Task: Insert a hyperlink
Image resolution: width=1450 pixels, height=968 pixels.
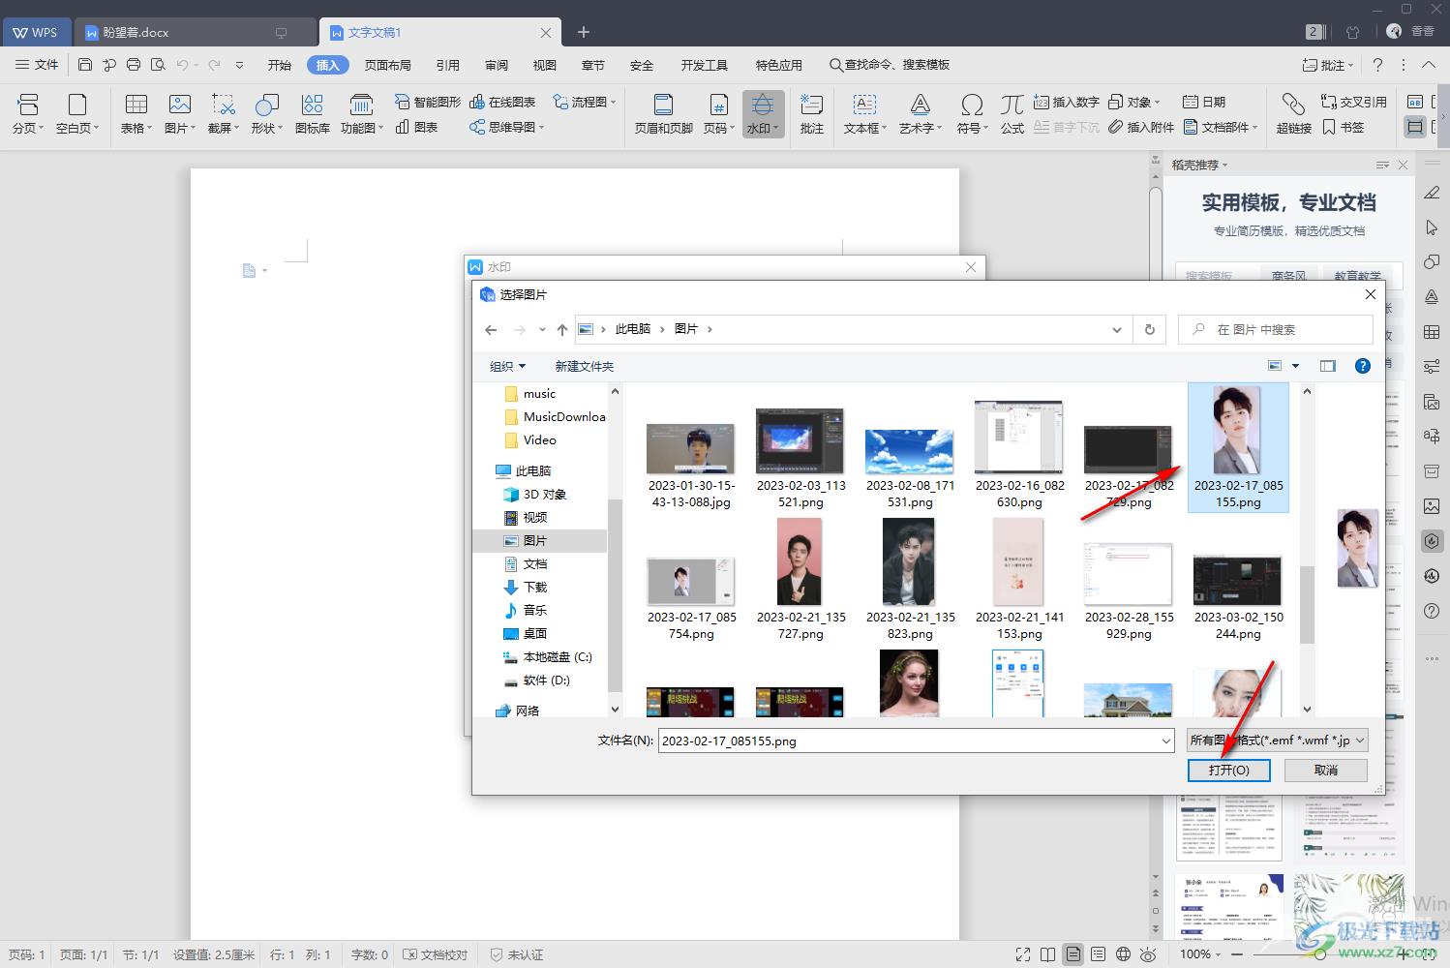Action: pos(1293,113)
